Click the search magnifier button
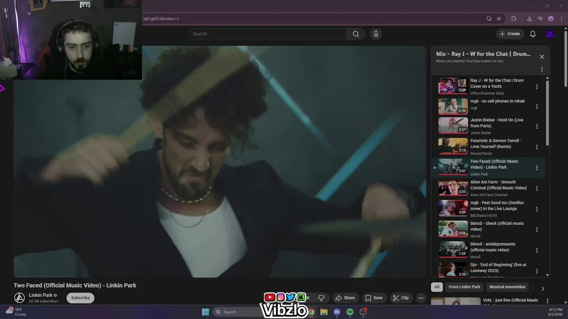Screen dimensions: 568x319 click(356, 34)
